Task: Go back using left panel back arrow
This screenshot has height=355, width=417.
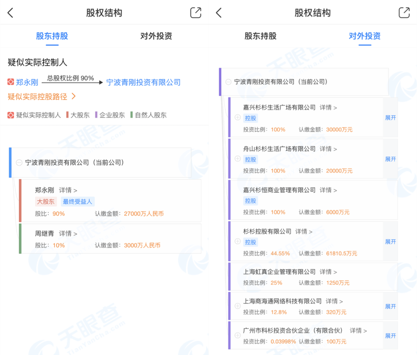Action: coord(10,12)
